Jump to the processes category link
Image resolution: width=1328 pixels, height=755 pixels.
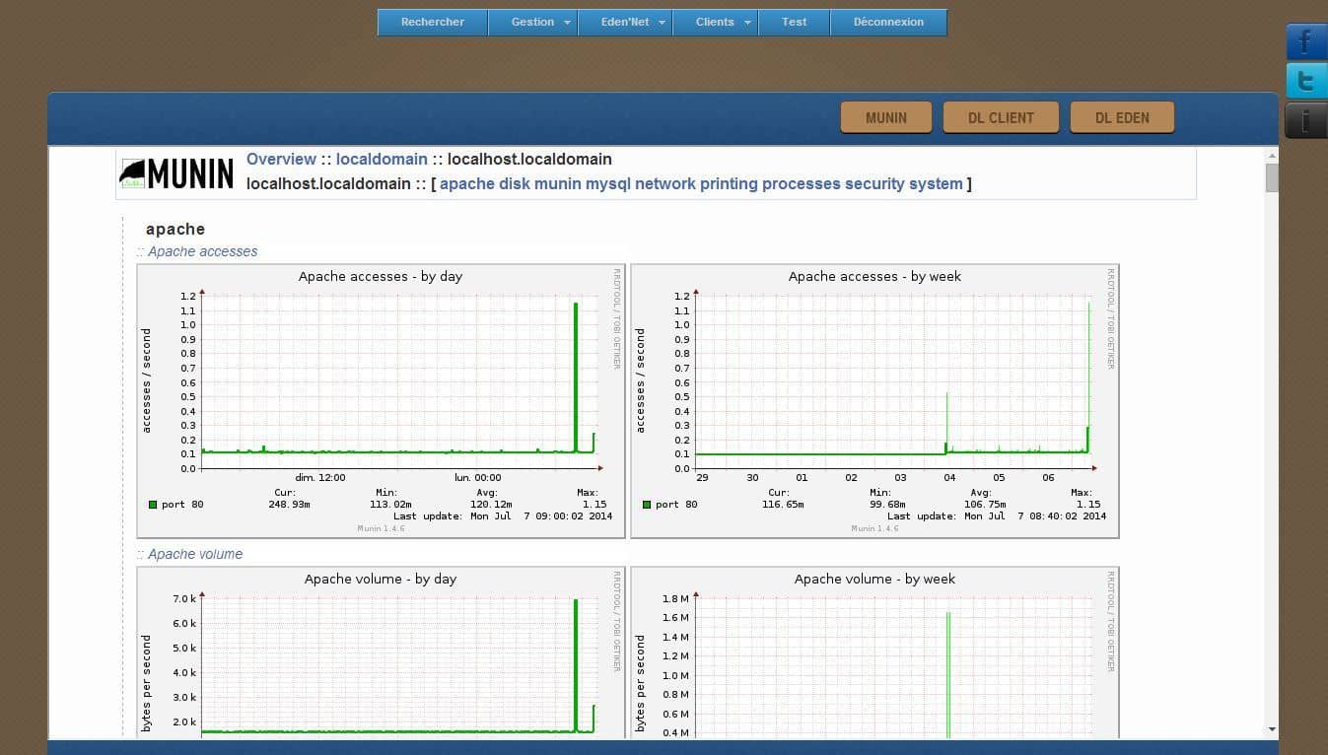click(802, 183)
